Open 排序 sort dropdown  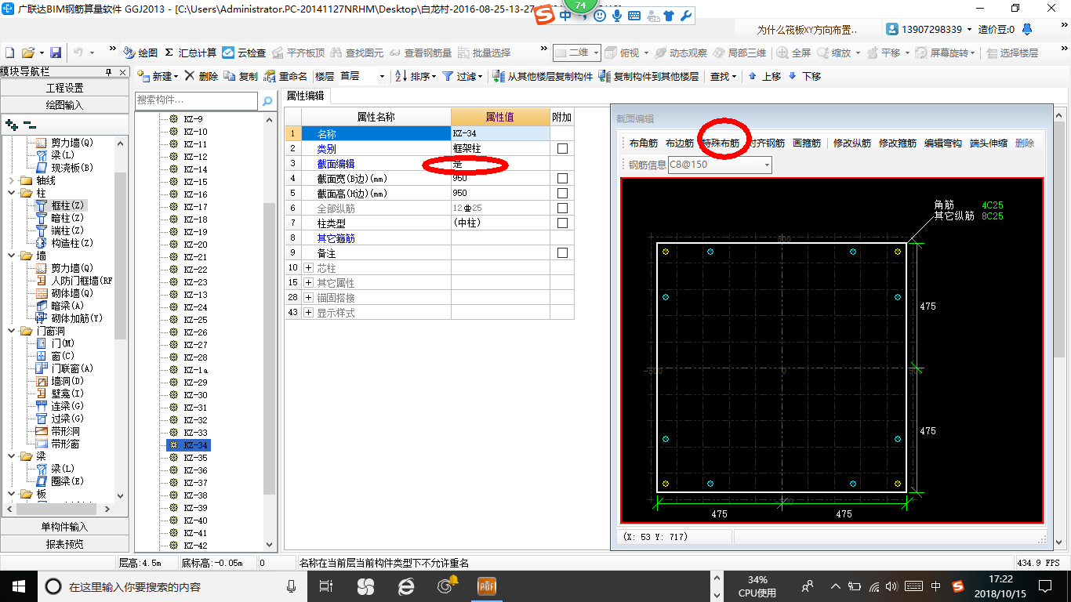click(x=416, y=76)
